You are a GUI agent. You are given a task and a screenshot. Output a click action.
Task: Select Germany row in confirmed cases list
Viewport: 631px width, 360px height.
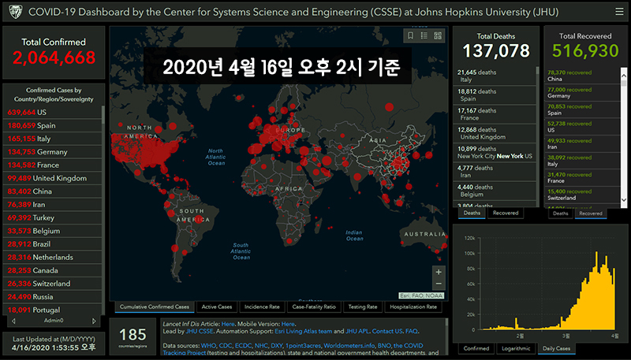(52, 152)
